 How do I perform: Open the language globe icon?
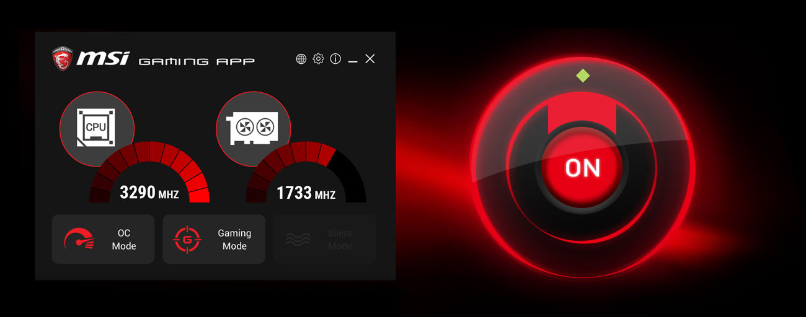tap(301, 59)
